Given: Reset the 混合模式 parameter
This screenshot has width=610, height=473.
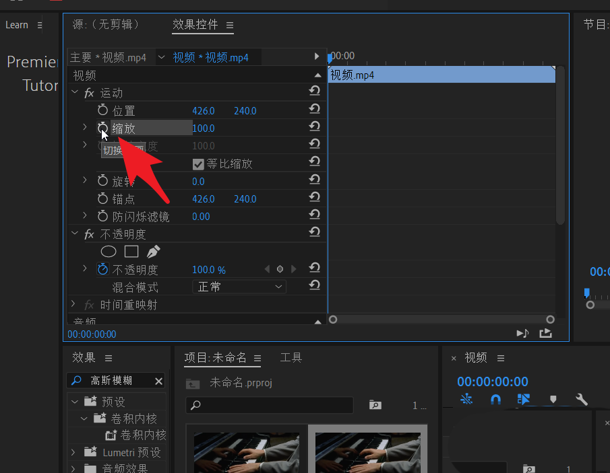Looking at the screenshot, I should tap(314, 285).
